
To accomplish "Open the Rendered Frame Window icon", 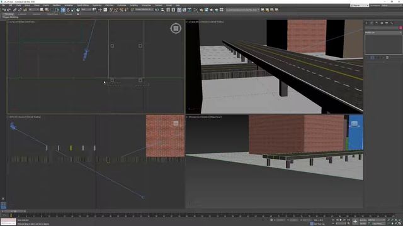I will pos(207,10).
